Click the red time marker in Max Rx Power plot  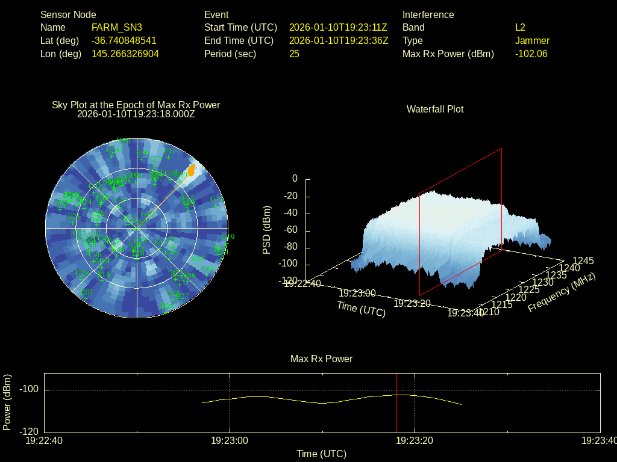396,403
